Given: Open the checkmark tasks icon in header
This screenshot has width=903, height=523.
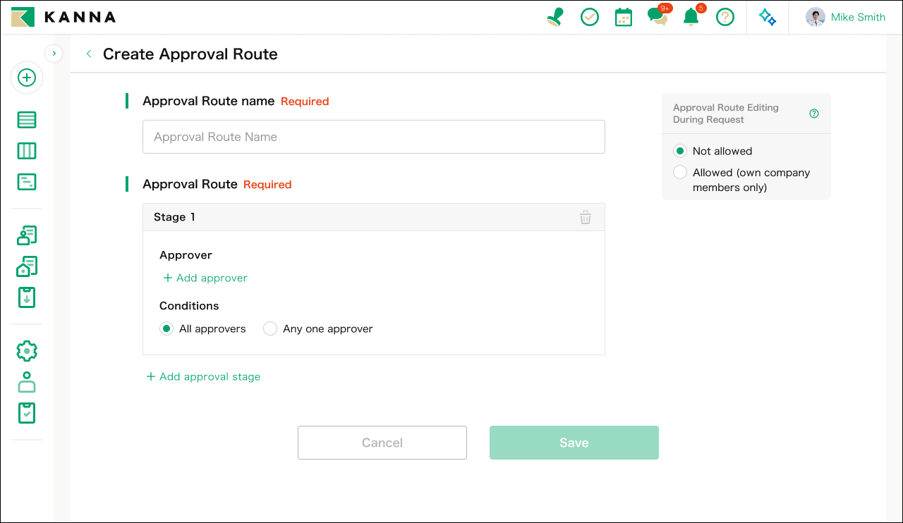Looking at the screenshot, I should (590, 17).
